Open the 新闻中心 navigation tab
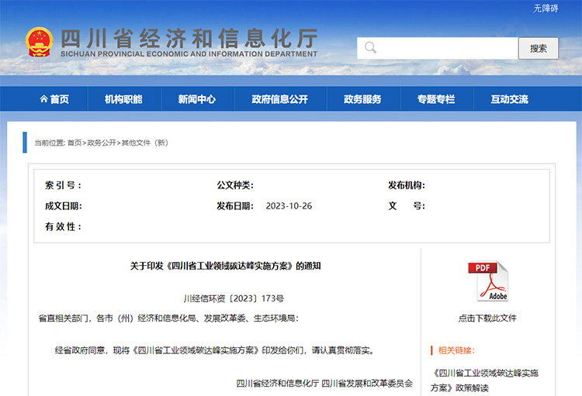 (196, 99)
